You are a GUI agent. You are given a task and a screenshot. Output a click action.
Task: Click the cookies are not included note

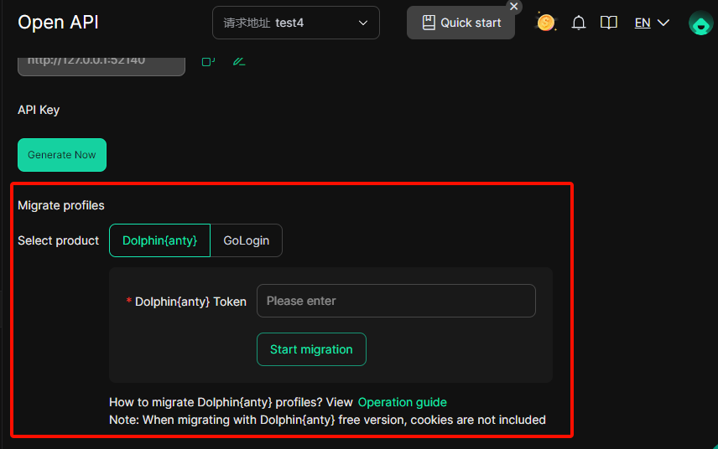(x=327, y=420)
